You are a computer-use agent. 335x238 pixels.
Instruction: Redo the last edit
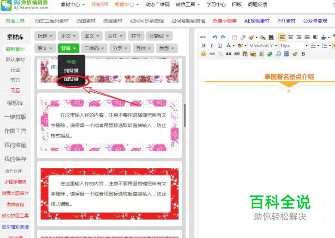pos(223,37)
